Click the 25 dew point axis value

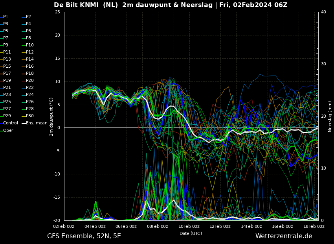(57, 12)
